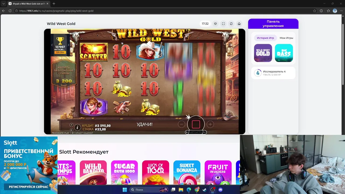The width and height of the screenshot is (345, 194).
Task: Open new browser tab with plus
Action: pyautogui.click(x=54, y=4)
